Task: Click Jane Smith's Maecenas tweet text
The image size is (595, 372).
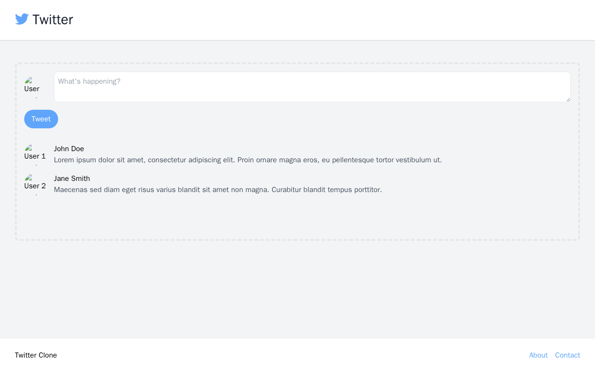Action: [218, 190]
